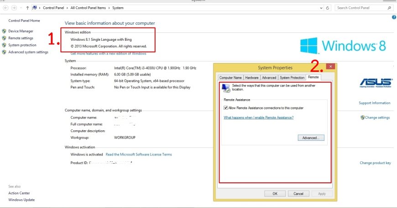The image size is (397, 208).
Task: Click the Windows is activated text
Action: (87, 154)
